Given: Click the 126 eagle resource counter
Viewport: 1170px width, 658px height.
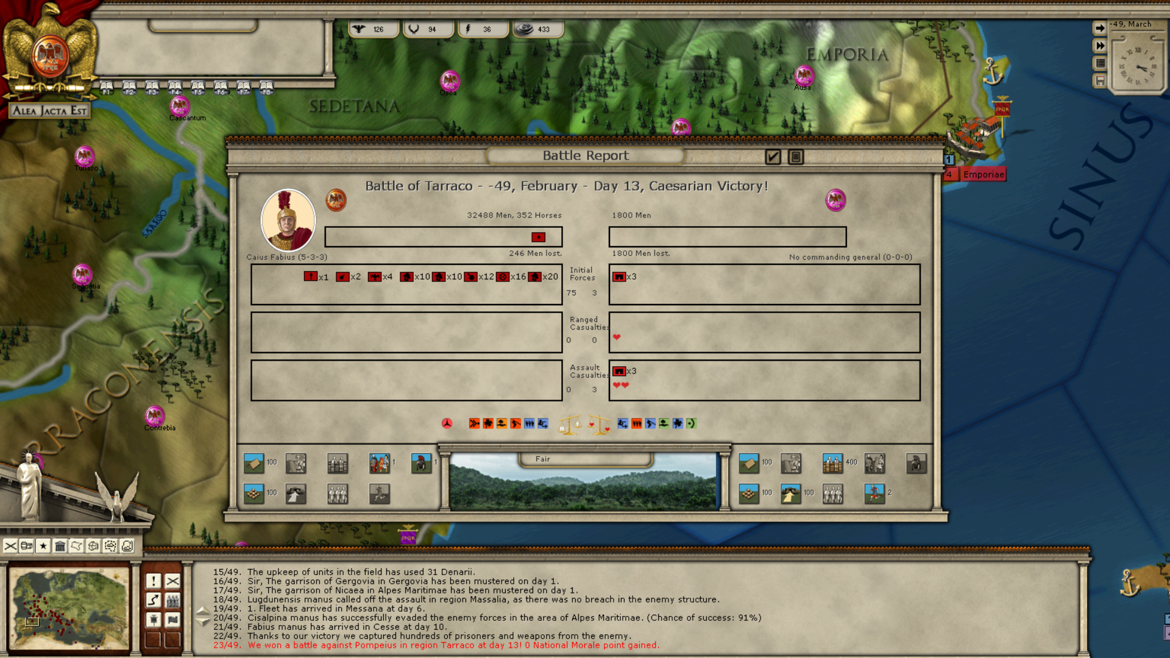Looking at the screenshot, I should [374, 29].
